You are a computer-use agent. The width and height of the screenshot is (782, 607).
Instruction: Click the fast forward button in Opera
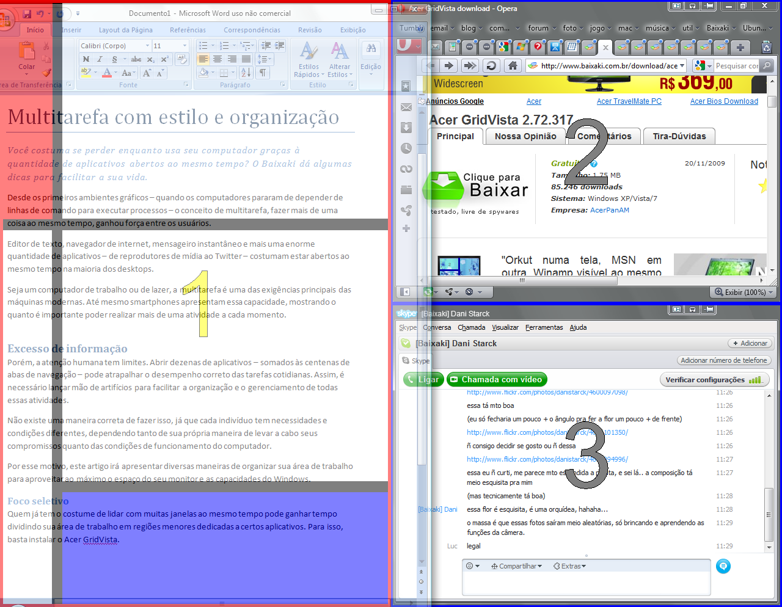point(470,66)
